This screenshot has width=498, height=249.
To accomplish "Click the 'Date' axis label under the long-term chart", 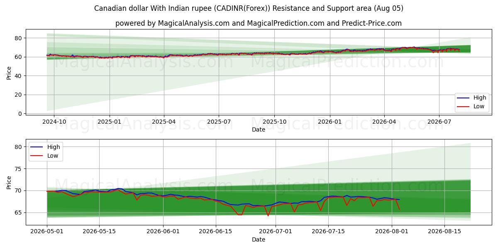I will [259, 130].
